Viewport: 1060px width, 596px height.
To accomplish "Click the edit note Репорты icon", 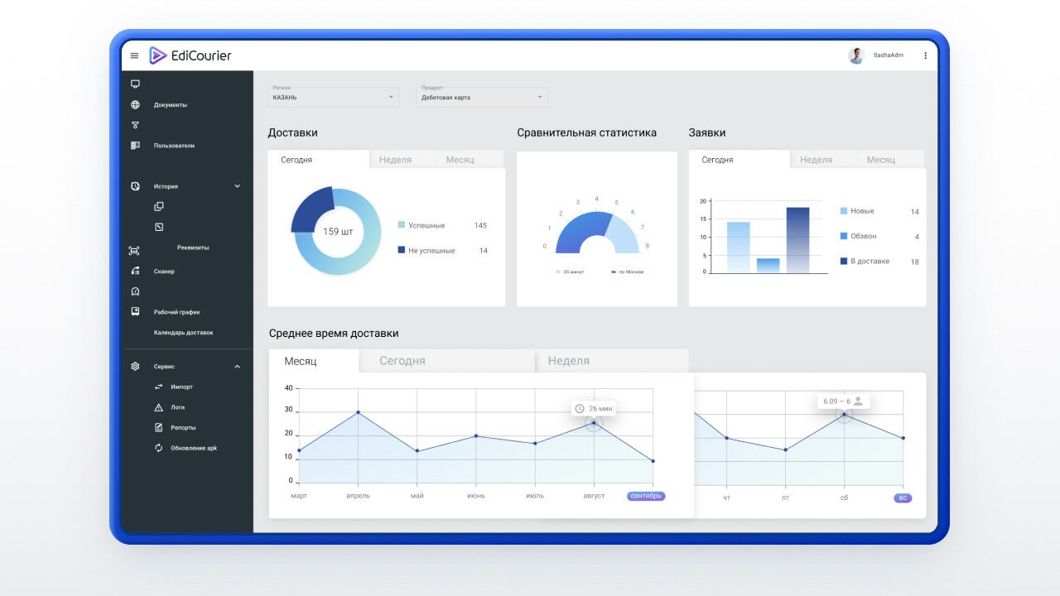I will [x=159, y=427].
